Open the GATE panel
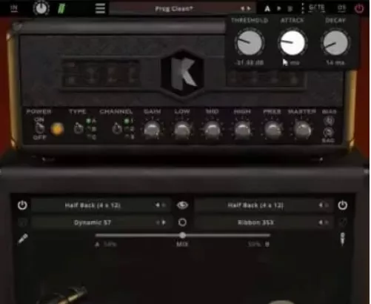371x304 pixels. coord(317,8)
